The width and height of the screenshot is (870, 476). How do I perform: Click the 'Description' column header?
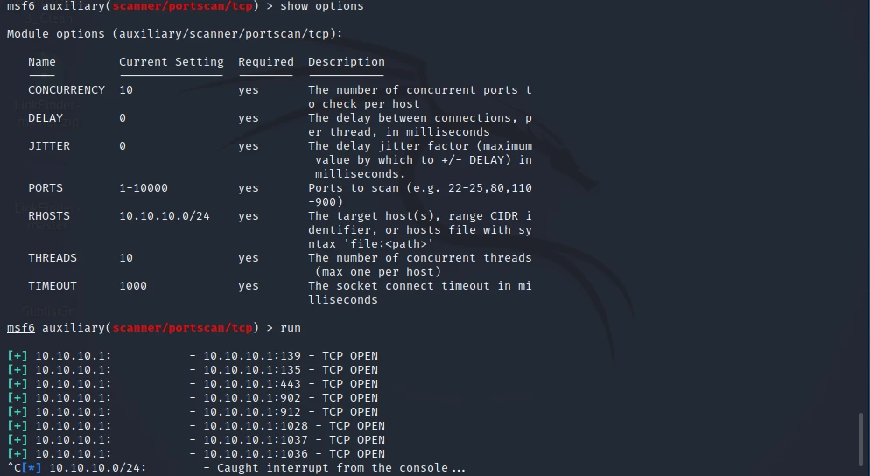[x=347, y=62]
